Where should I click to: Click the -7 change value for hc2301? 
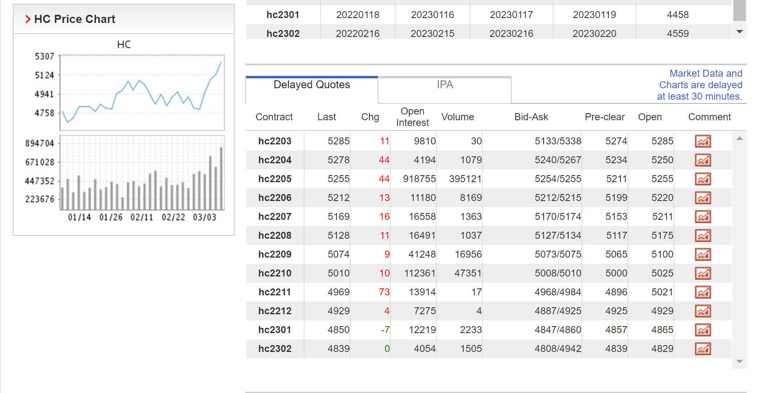coord(385,330)
